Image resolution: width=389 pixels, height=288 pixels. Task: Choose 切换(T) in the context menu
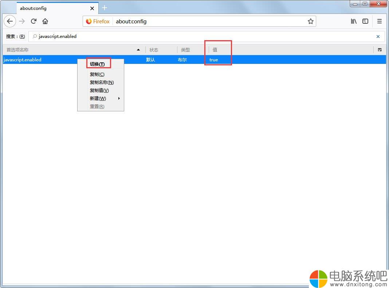click(101, 64)
